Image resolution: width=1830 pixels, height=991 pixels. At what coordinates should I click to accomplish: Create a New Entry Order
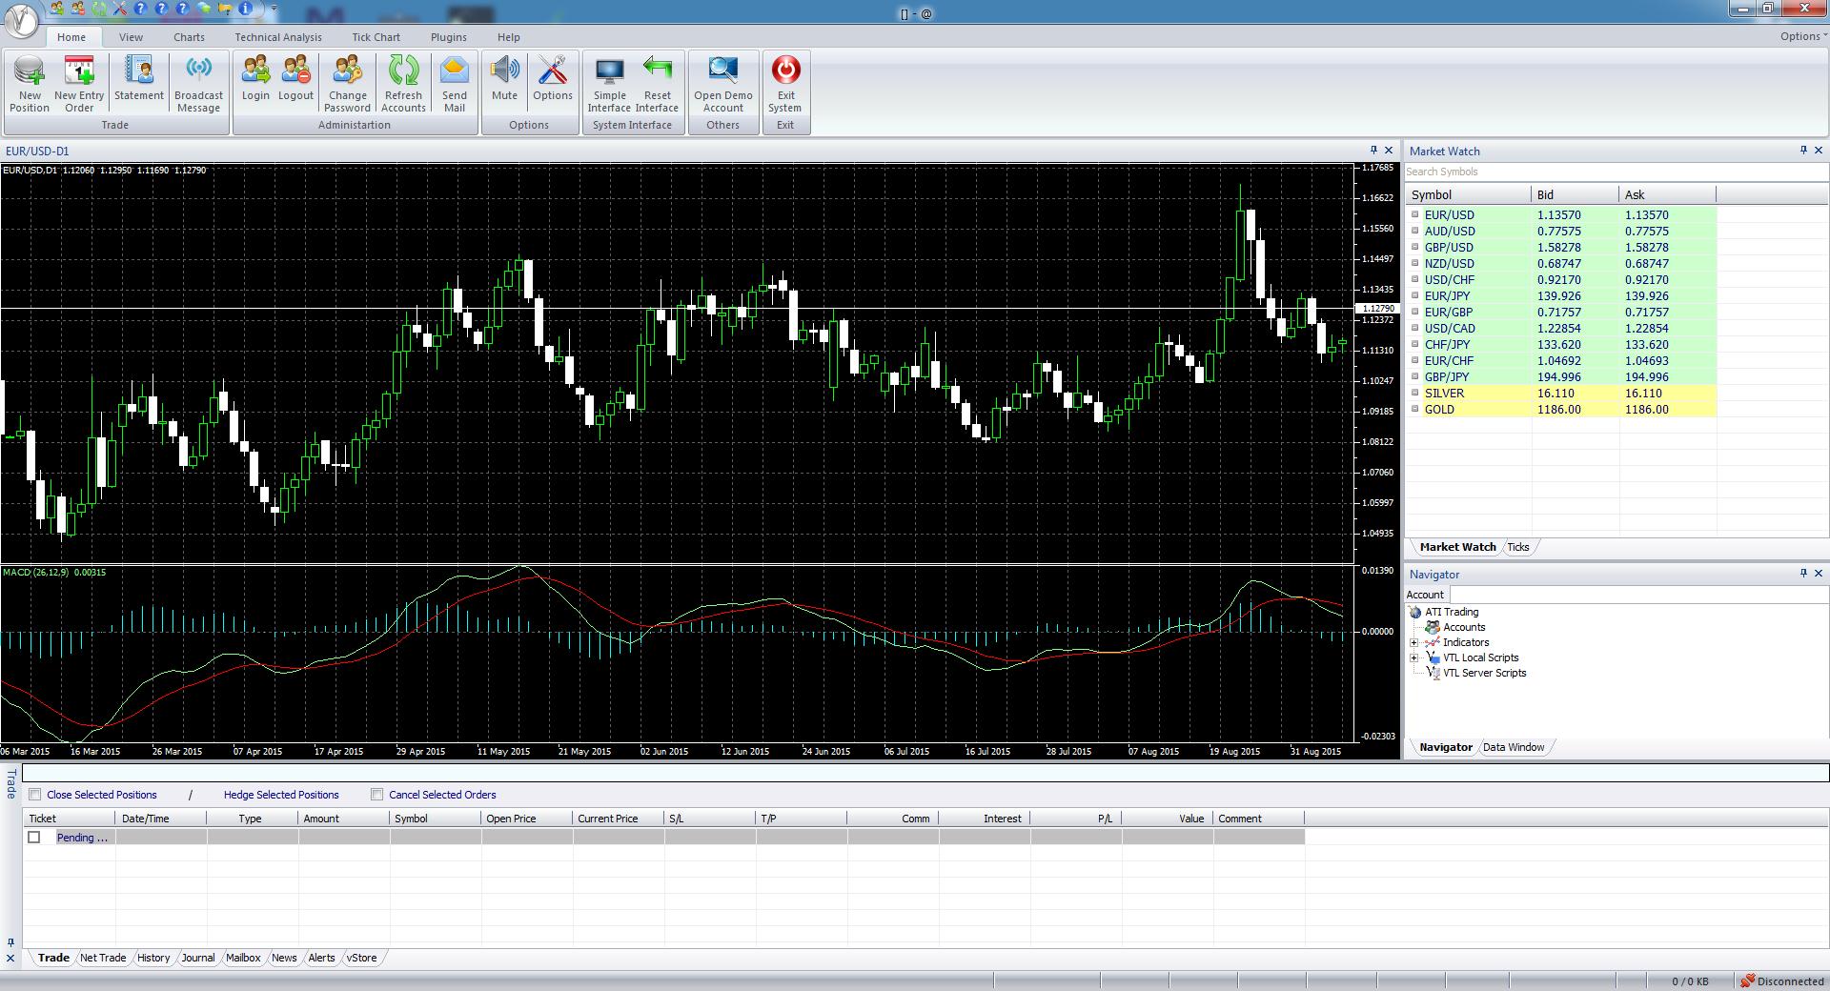(79, 84)
